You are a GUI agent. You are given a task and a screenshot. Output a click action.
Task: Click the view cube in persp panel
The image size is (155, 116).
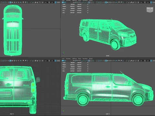150,10
